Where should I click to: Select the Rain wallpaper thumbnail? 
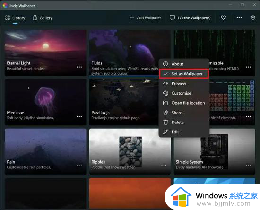(45, 151)
